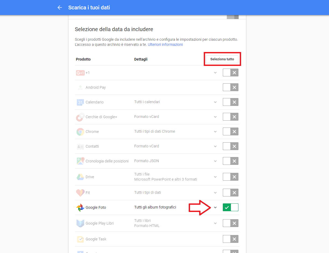
Task: Click the Cerchie di Google+ icon
Action: point(80,117)
